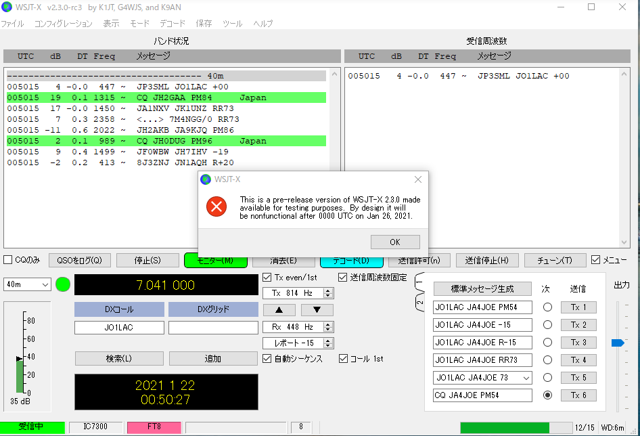Click レポート -15 spinner arrows

click(328, 343)
